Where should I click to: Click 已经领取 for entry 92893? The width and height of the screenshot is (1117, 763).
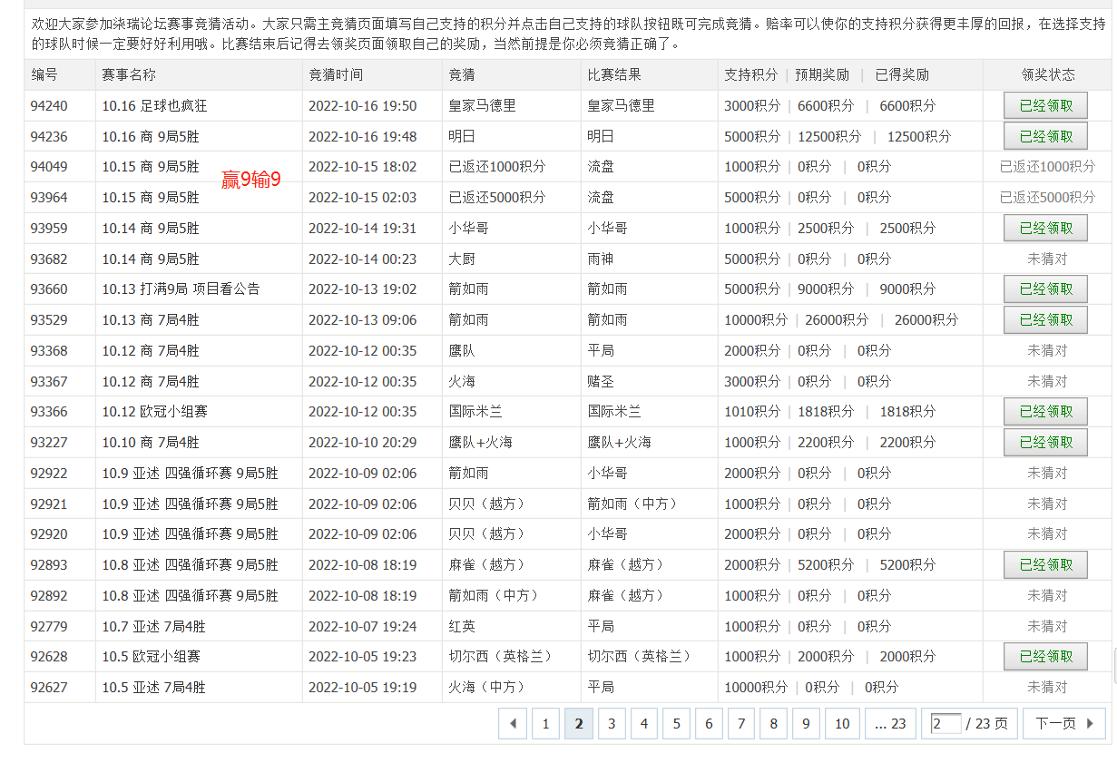coord(1045,565)
